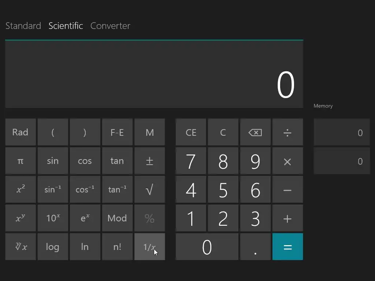Image resolution: width=375 pixels, height=281 pixels.
Task: Select the first memory slot value
Action: point(342,132)
